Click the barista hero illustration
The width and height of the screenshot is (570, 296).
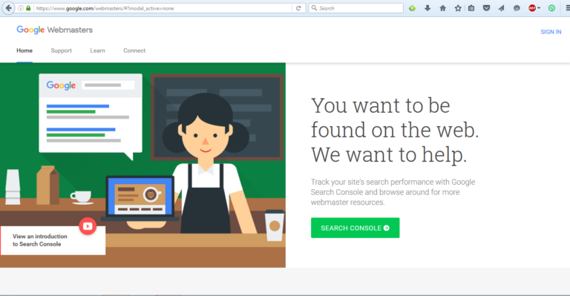[142, 165]
